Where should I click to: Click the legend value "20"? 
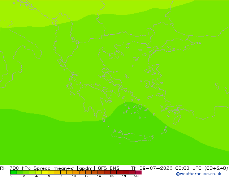click(136, 176)
